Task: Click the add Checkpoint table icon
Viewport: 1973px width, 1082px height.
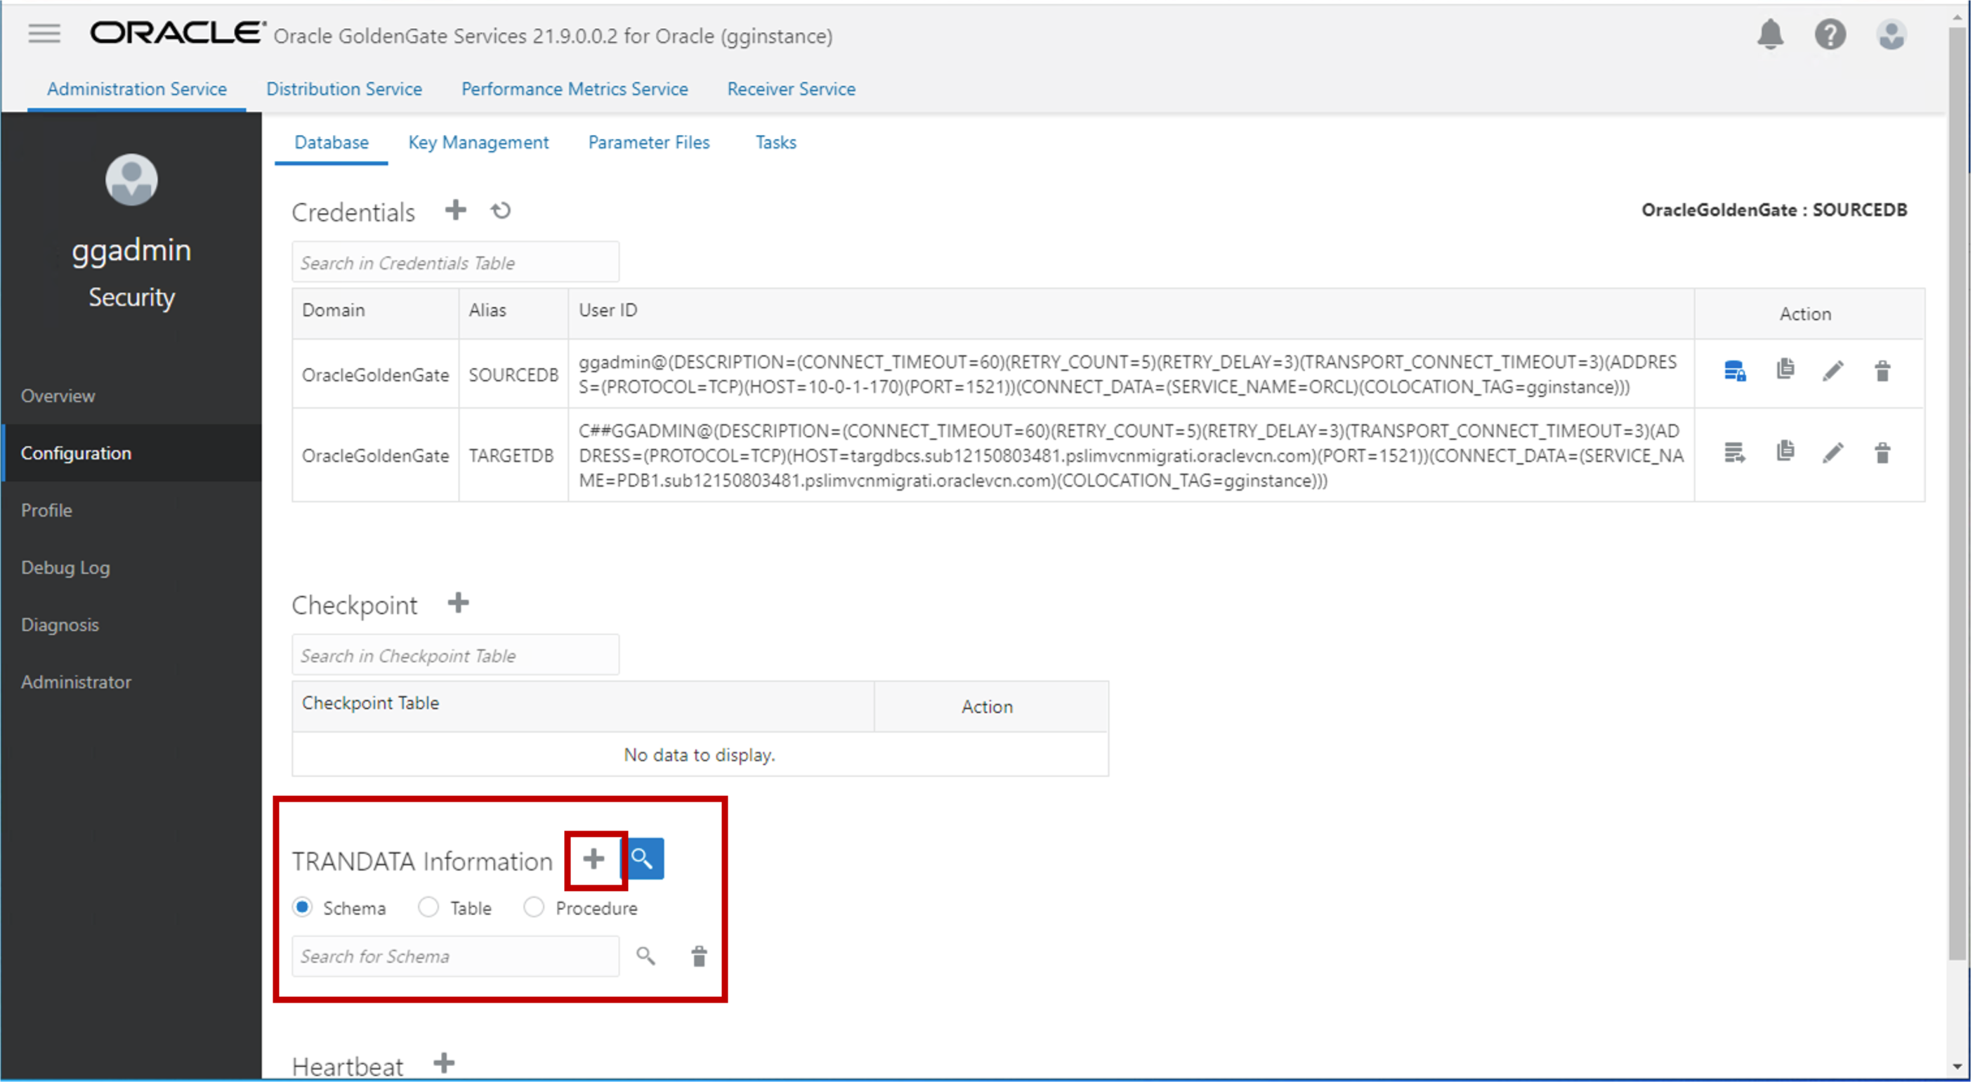Action: point(458,604)
